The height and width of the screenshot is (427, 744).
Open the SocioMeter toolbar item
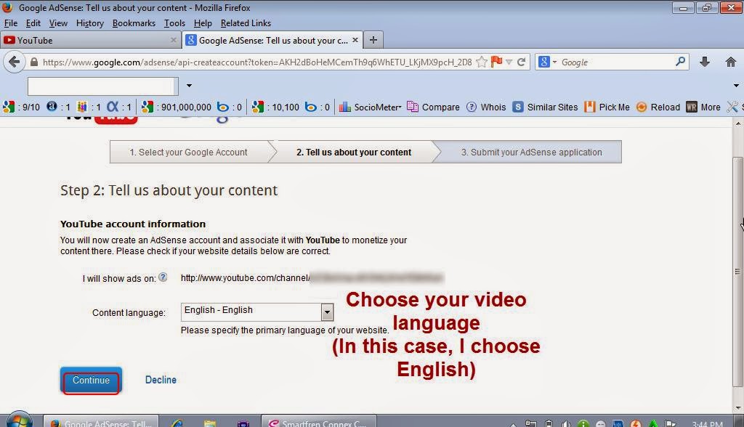coord(371,107)
